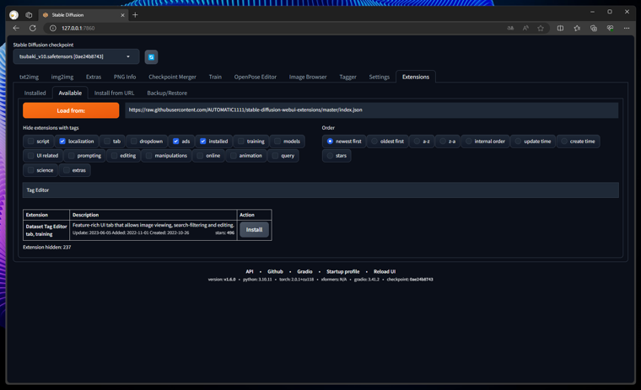Screen dimensions: 641x390
Task: Open the favorites list icon
Action: (577, 28)
